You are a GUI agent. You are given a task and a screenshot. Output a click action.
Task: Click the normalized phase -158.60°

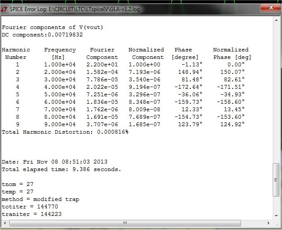click(x=231, y=102)
